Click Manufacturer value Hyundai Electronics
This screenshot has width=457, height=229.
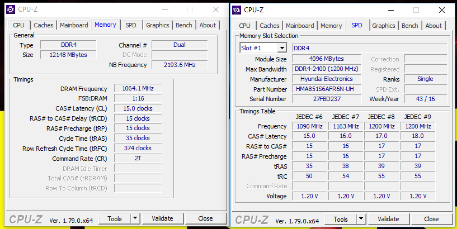327,79
